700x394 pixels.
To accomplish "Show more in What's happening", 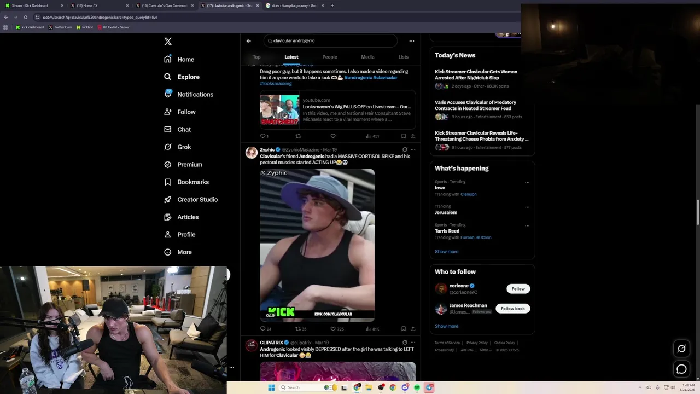I will [447, 252].
